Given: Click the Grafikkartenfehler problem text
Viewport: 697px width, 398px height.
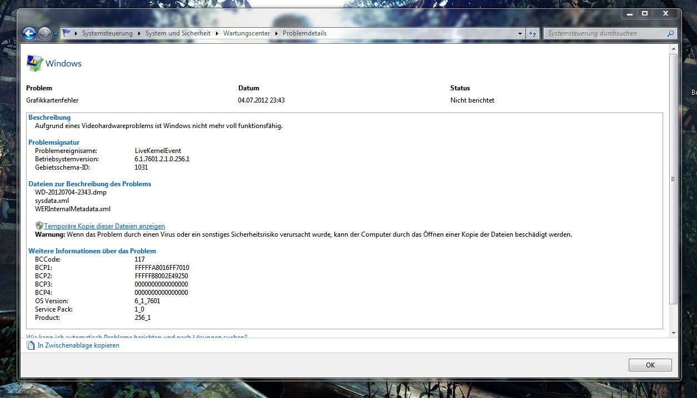Looking at the screenshot, I should (x=52, y=100).
